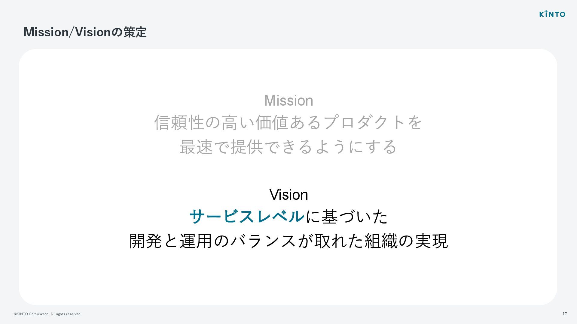The image size is (577, 324).
Task: Click the line 最速で提供できるようにする
Action: (288, 147)
